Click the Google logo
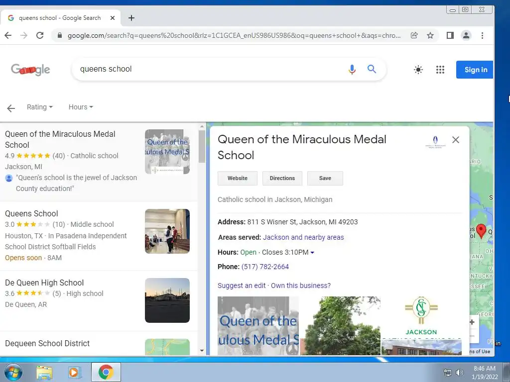 (x=30, y=69)
